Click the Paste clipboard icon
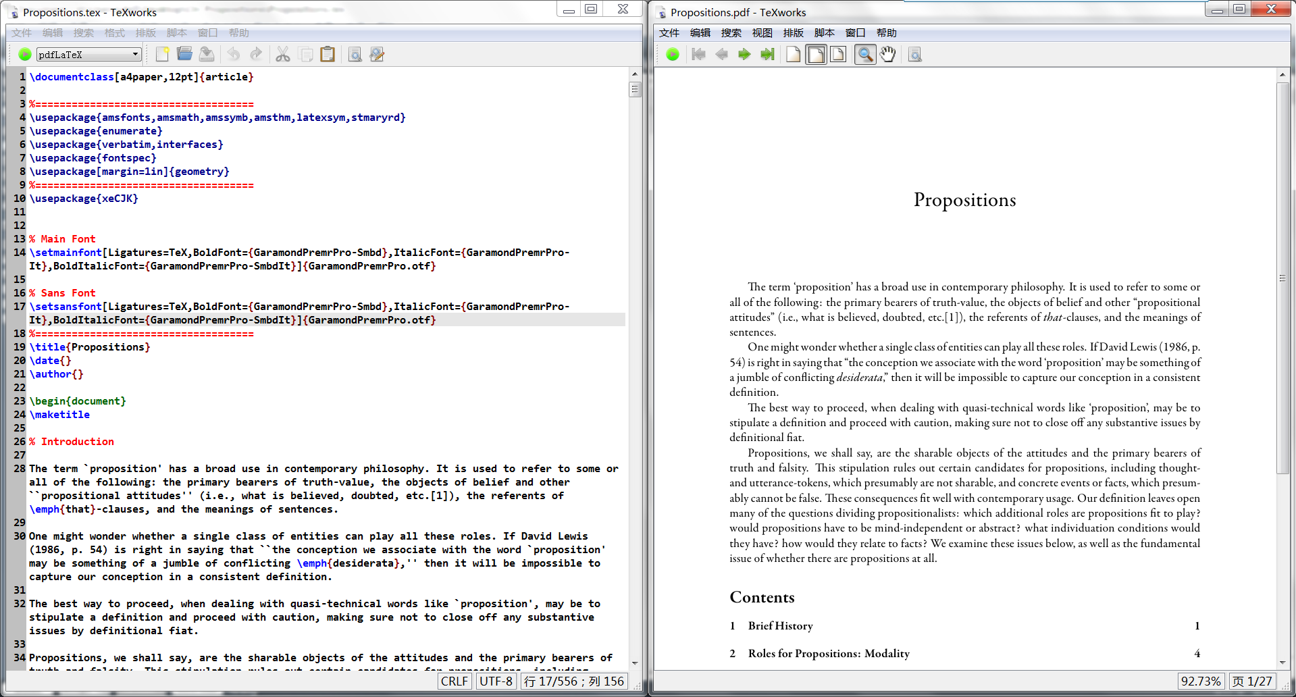 328,54
